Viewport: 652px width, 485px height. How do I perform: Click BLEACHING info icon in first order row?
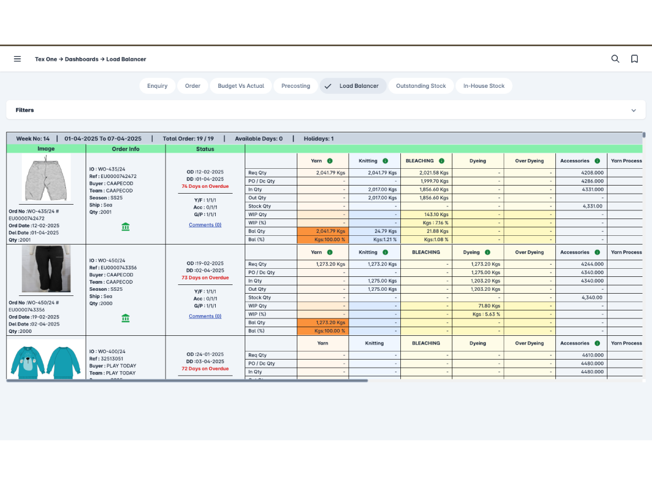point(441,161)
